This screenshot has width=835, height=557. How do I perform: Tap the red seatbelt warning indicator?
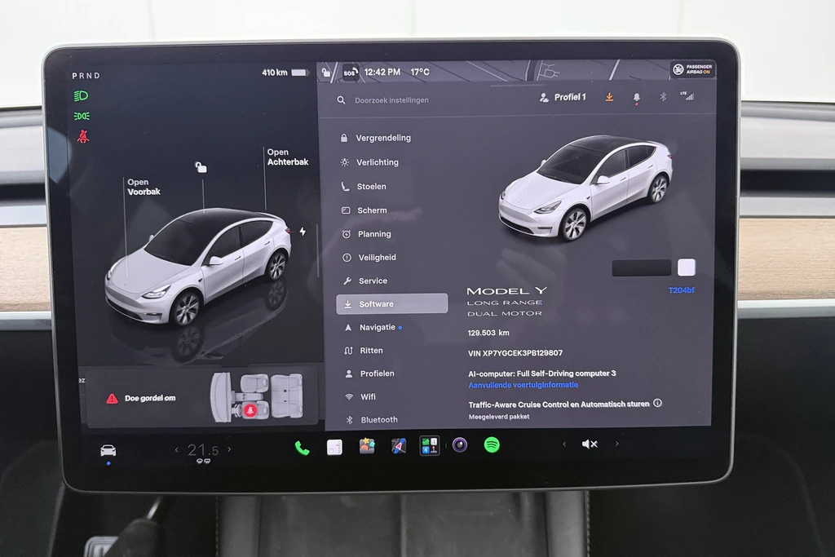click(83, 137)
